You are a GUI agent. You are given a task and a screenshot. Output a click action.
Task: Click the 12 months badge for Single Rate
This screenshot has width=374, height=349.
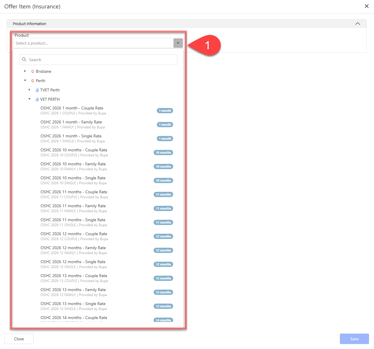point(163,264)
